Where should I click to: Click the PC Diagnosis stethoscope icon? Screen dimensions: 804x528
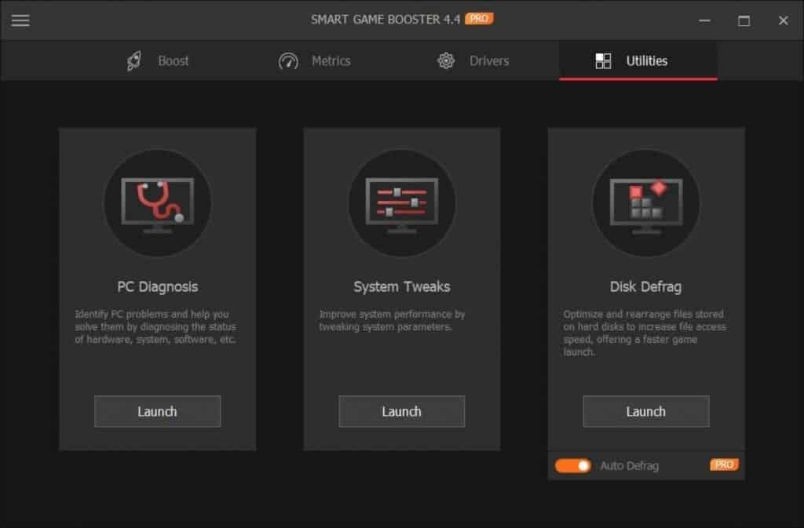(157, 202)
